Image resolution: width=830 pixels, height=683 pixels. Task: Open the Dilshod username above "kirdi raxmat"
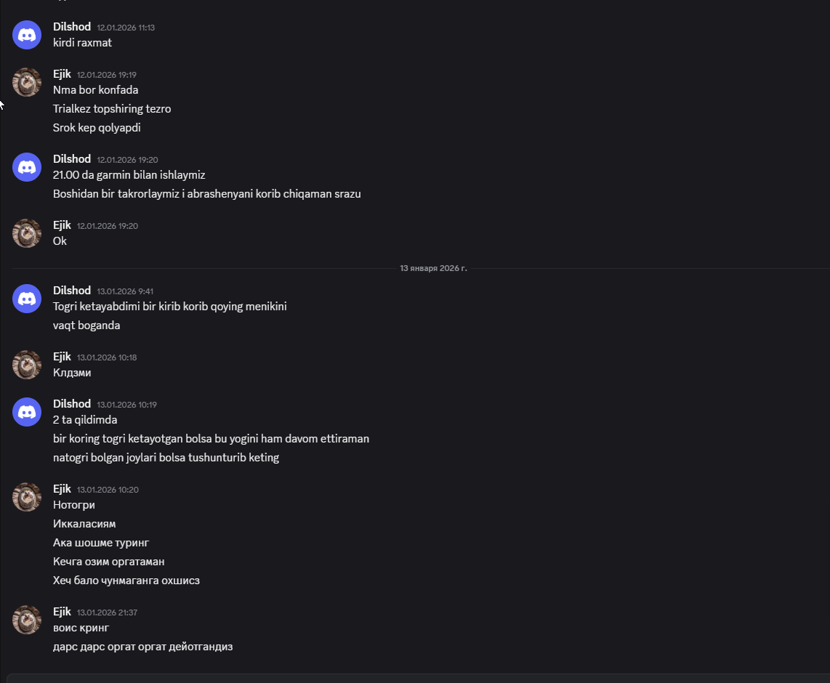coord(72,27)
